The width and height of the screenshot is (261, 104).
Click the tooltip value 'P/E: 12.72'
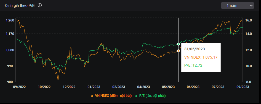point(193,65)
